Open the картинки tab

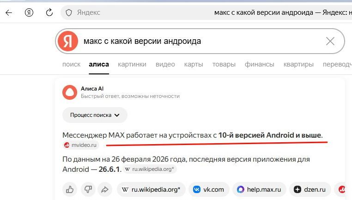tap(132, 64)
